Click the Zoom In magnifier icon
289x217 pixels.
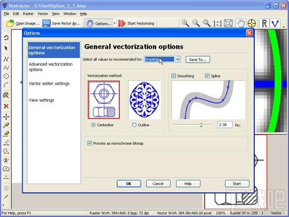click(x=185, y=23)
